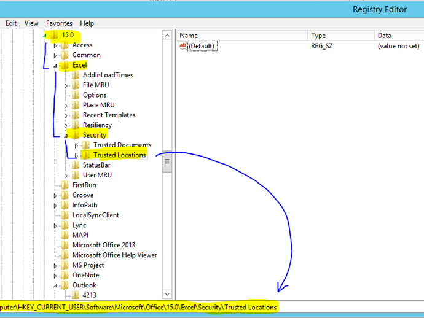Click the (Default) string value icon

click(183, 45)
